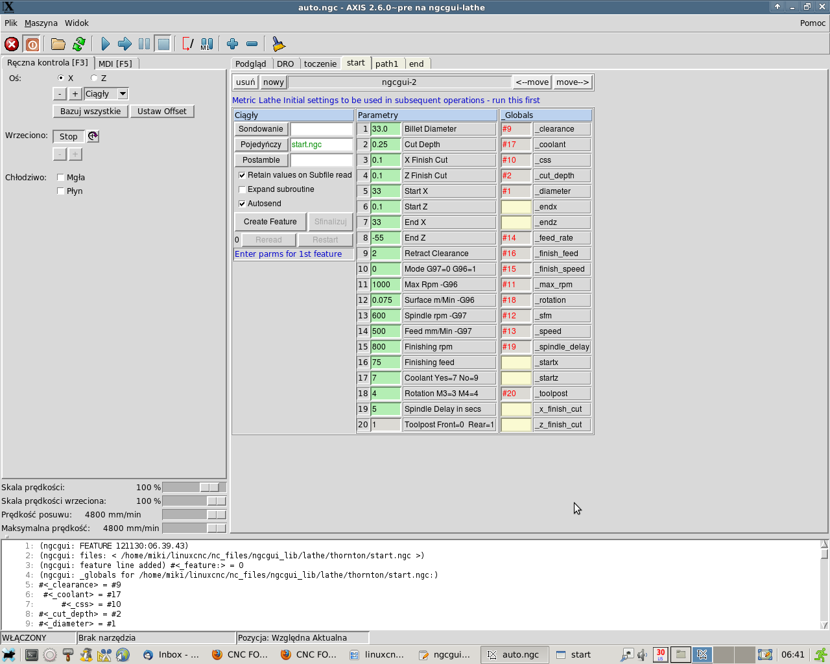
Task: Click Bazuj wszystkie button
Action: 91,112
